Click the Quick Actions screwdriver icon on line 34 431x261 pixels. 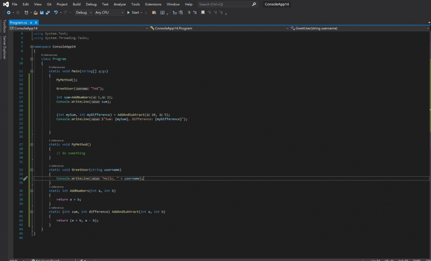[25, 178]
